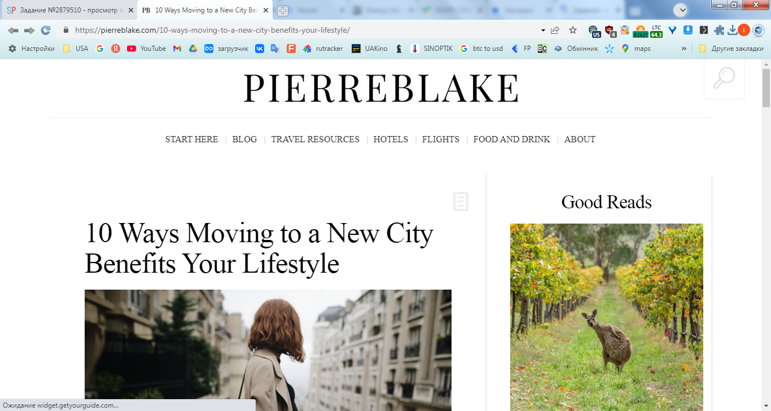Open the Bitcoin price ticker extension
Image resolution: width=771 pixels, height=411 pixels.
pyautogui.click(x=641, y=31)
